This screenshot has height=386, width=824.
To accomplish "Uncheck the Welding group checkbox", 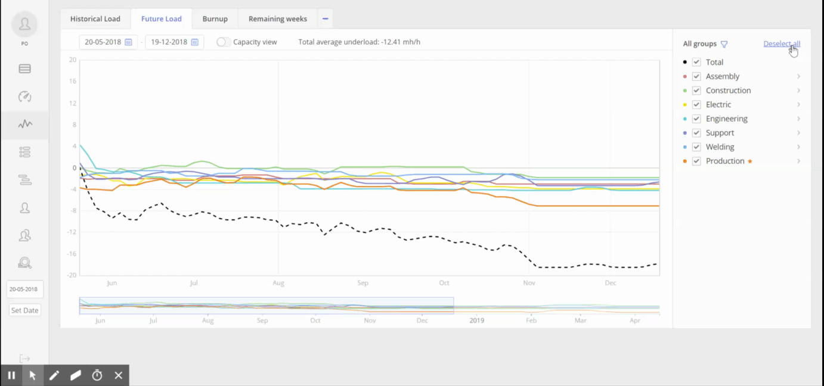I will coord(696,147).
